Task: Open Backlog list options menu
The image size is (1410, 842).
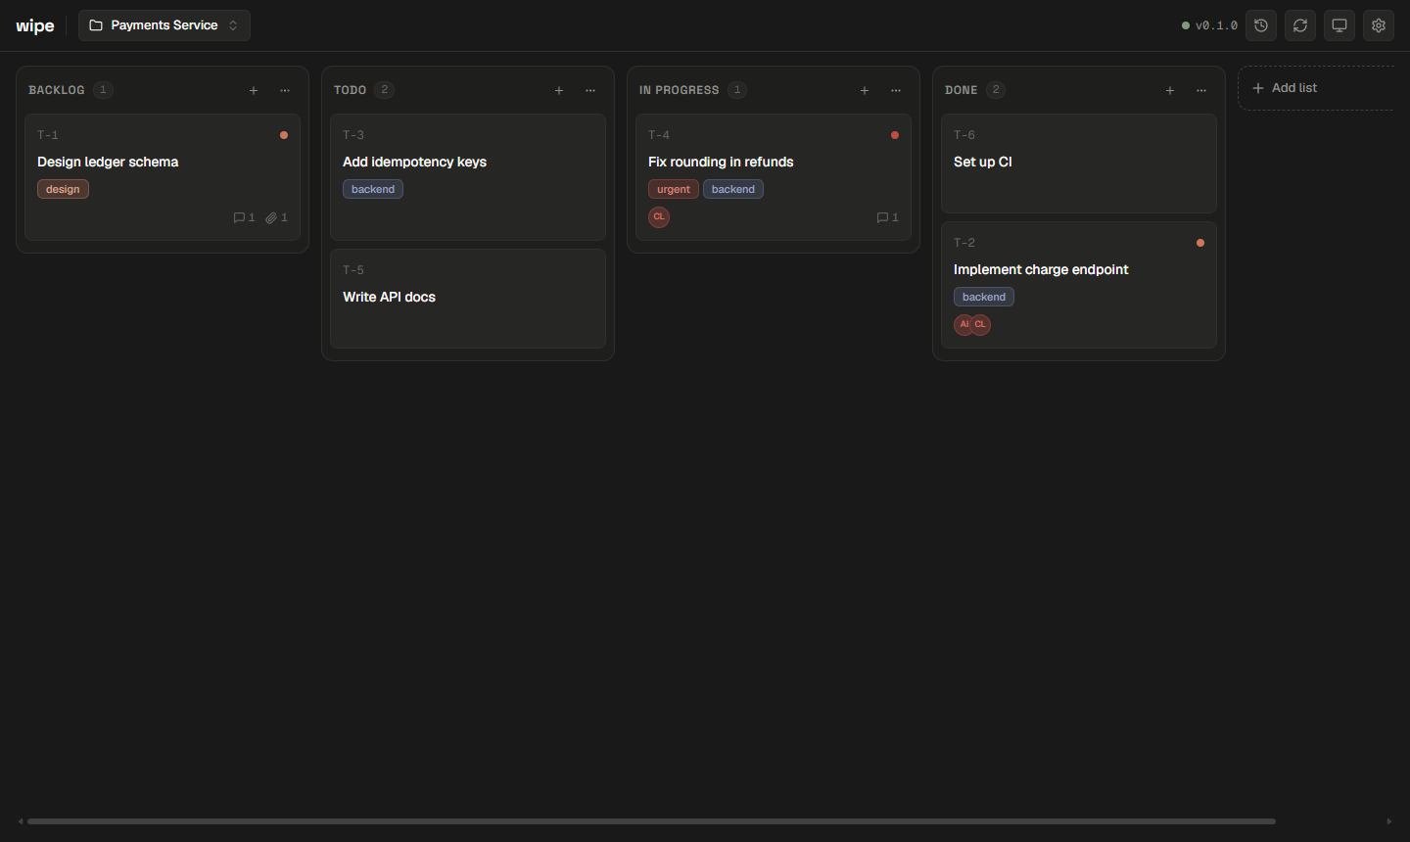Action: 285,90
